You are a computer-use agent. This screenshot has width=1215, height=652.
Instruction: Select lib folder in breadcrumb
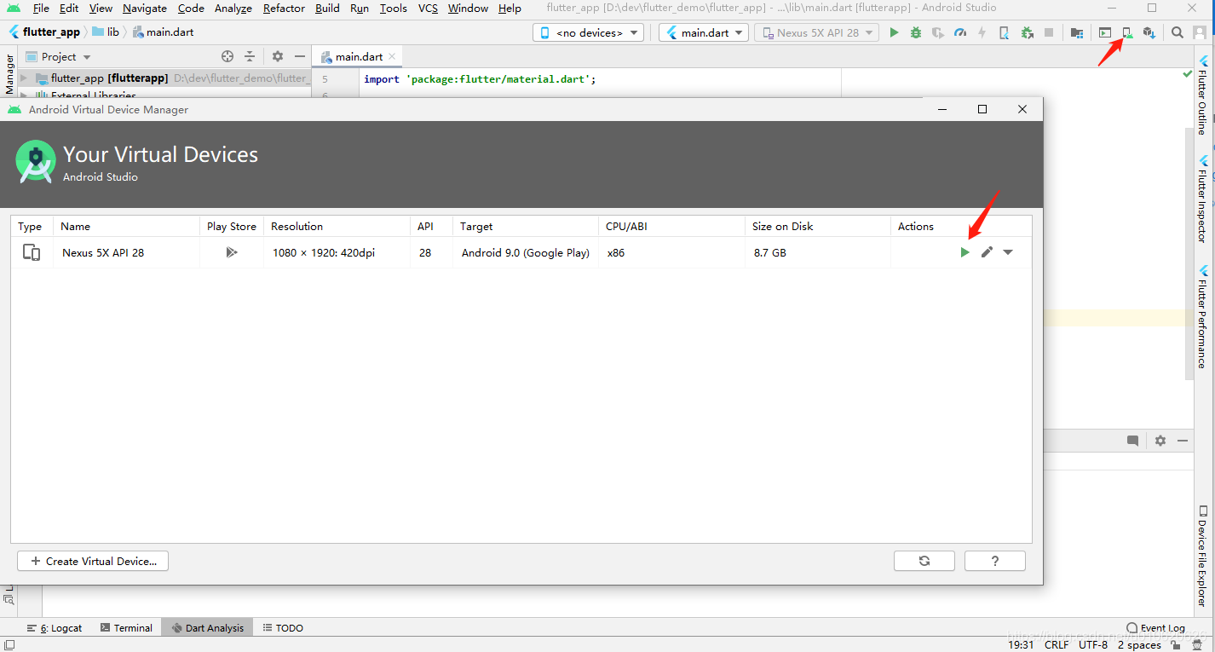click(x=106, y=32)
